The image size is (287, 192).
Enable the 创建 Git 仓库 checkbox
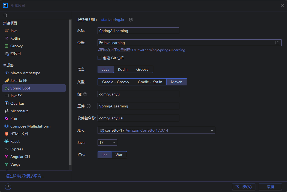point(99,58)
